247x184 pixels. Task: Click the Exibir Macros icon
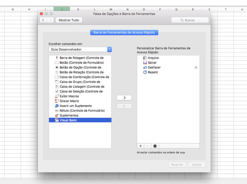[57, 96]
